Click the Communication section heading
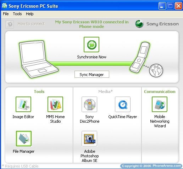Viewport: 183px width, 169px height. pyautogui.click(x=160, y=92)
